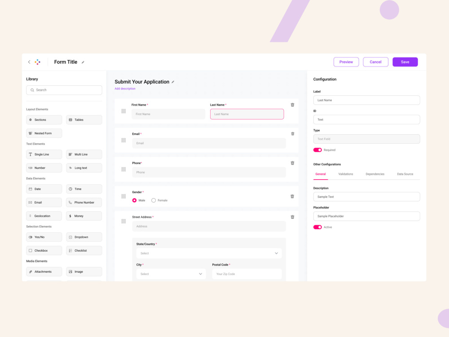449x337 pixels.
Task: Add a Geolocation element
Action: click(44, 216)
